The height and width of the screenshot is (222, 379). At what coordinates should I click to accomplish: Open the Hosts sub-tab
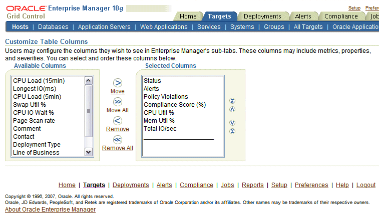coord(21,27)
